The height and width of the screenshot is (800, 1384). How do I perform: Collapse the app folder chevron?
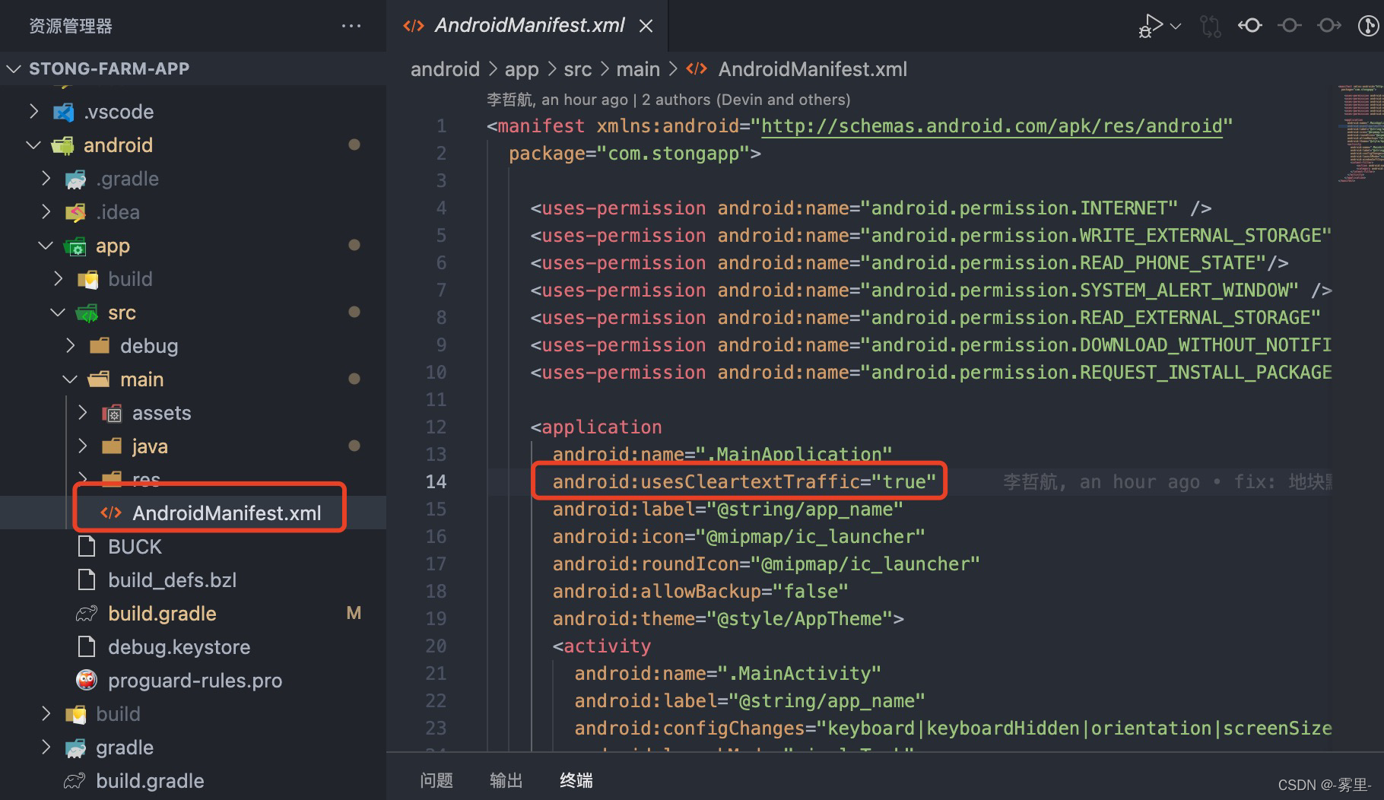[x=46, y=246]
